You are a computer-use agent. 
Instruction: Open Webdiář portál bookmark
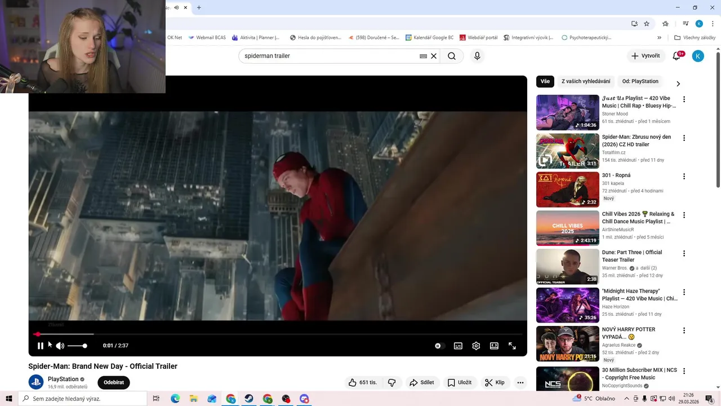478,38
